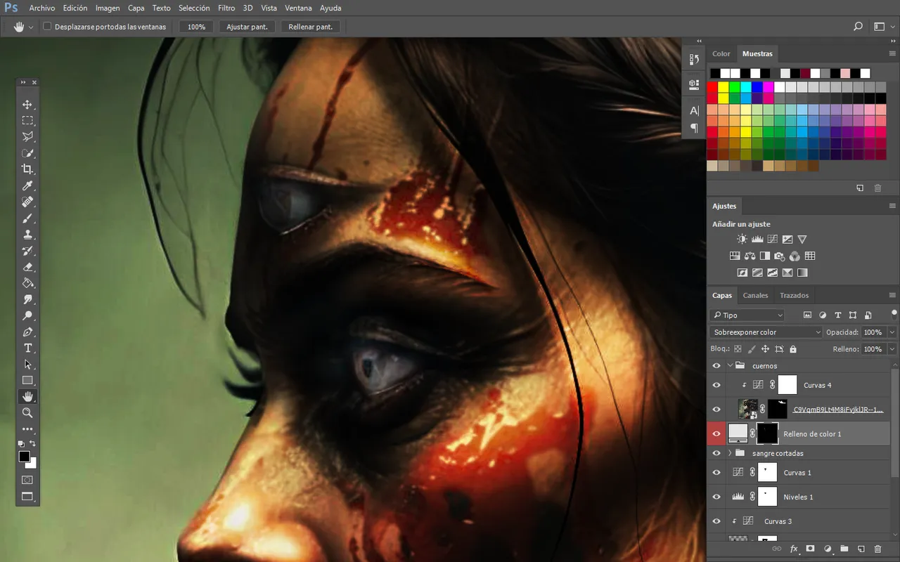
Task: Open the Tipo layer filter dropdown
Action: coord(747,315)
